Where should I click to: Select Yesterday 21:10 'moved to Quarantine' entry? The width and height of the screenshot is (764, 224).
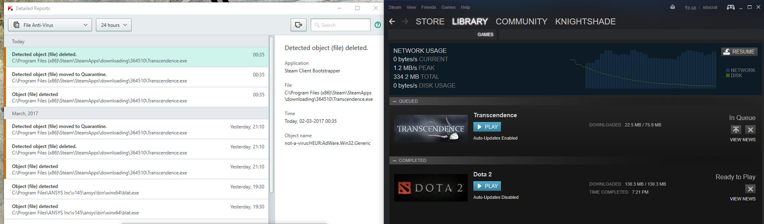[x=136, y=129]
